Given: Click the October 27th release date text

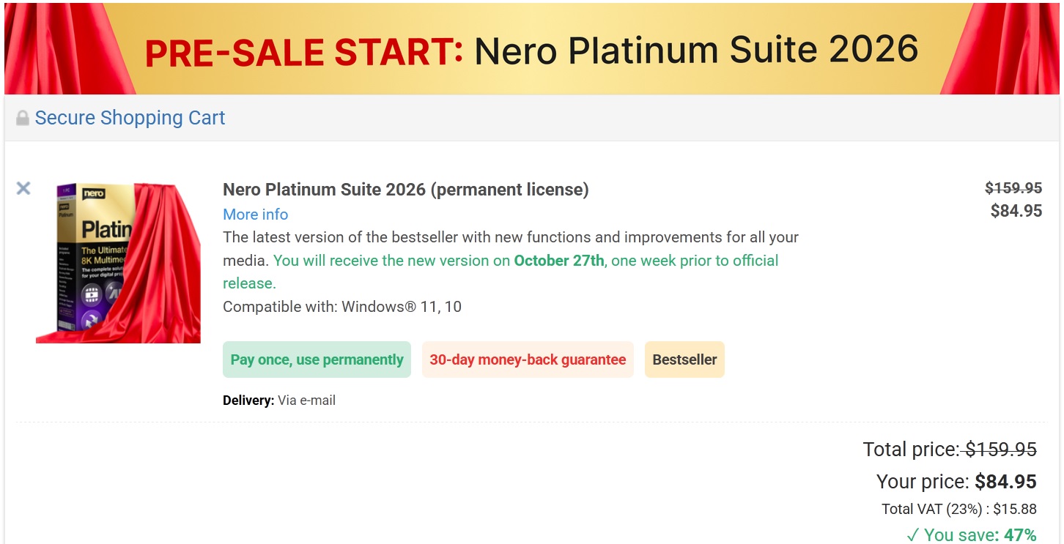Looking at the screenshot, I should click(x=558, y=261).
